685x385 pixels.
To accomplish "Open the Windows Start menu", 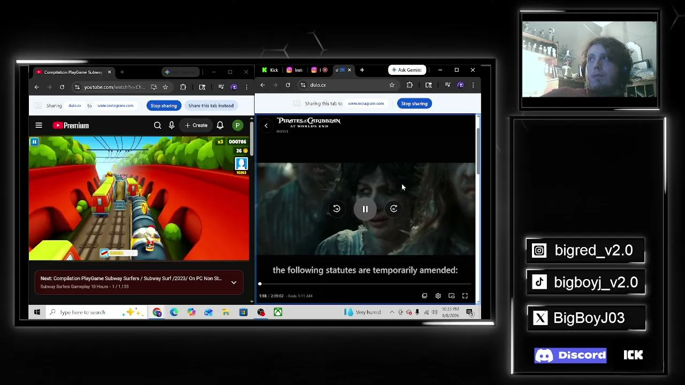I will (37, 312).
